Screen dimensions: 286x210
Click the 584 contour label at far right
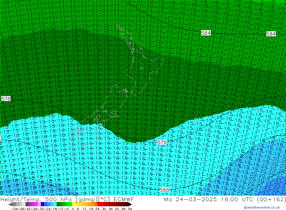(x=271, y=34)
